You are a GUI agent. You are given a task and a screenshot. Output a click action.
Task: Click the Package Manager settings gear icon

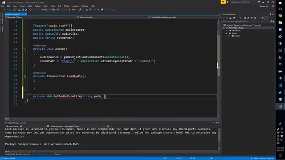[48, 126]
